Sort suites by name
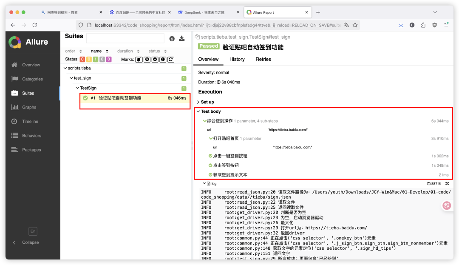 coord(99,51)
